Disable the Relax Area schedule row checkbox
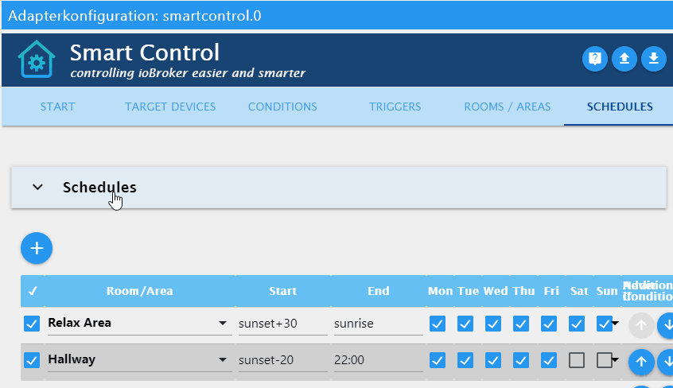Image resolution: width=673 pixels, height=388 pixels. pyautogui.click(x=32, y=324)
